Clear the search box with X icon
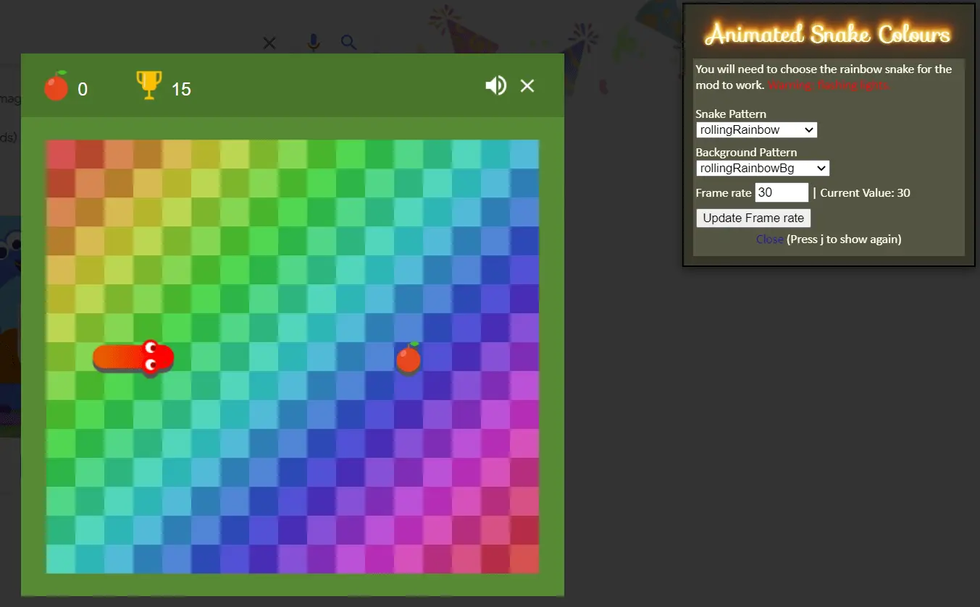The width and height of the screenshot is (980, 607). coord(269,43)
